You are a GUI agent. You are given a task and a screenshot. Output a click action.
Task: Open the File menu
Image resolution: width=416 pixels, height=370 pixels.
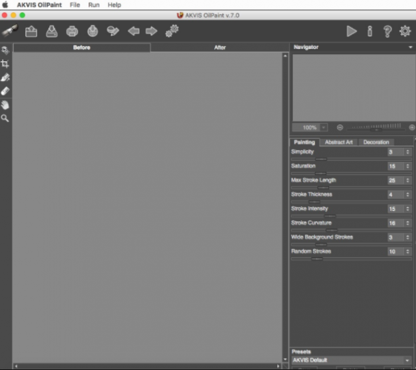tap(75, 5)
